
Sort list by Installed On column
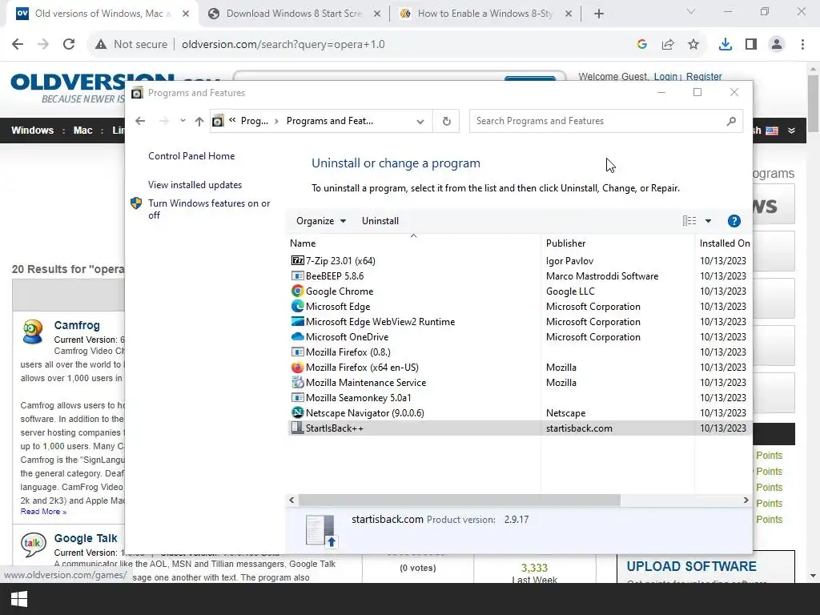pos(724,243)
